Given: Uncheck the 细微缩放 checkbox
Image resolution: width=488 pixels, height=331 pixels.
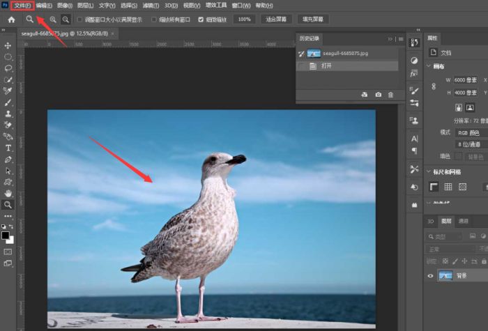Looking at the screenshot, I should 201,20.
